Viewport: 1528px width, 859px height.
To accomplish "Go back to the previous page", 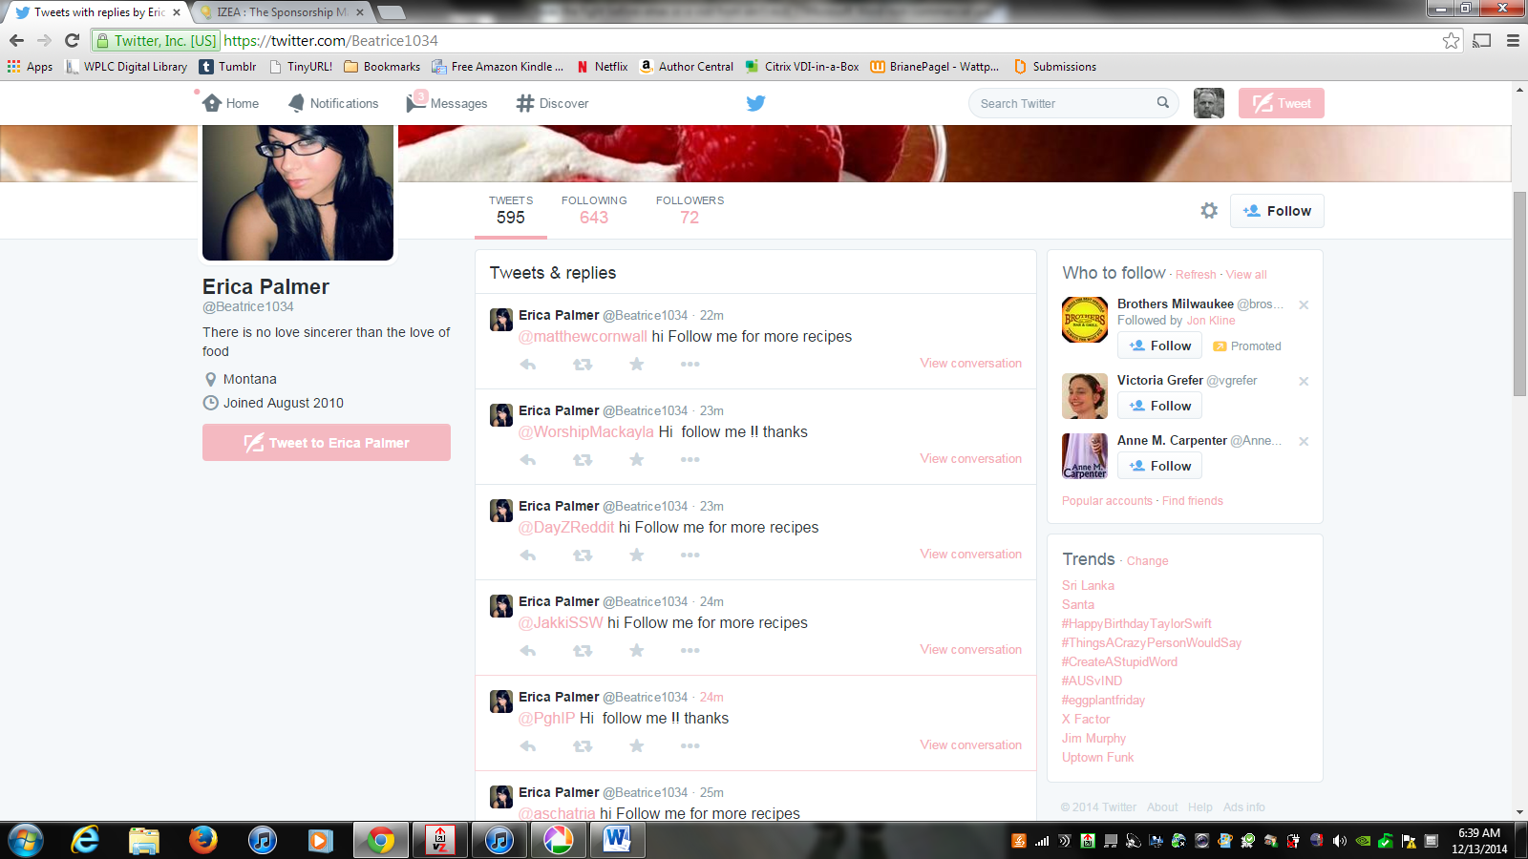I will (16, 40).
